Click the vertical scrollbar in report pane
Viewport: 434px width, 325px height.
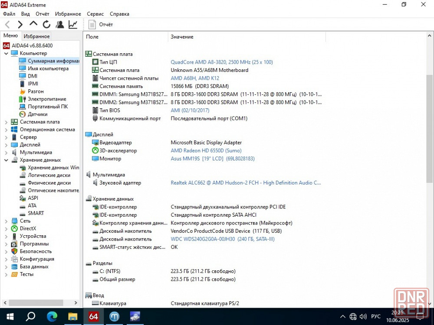point(429,129)
